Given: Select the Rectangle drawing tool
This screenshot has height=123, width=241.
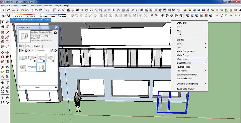Looking at the screenshot, I should click(3, 32).
